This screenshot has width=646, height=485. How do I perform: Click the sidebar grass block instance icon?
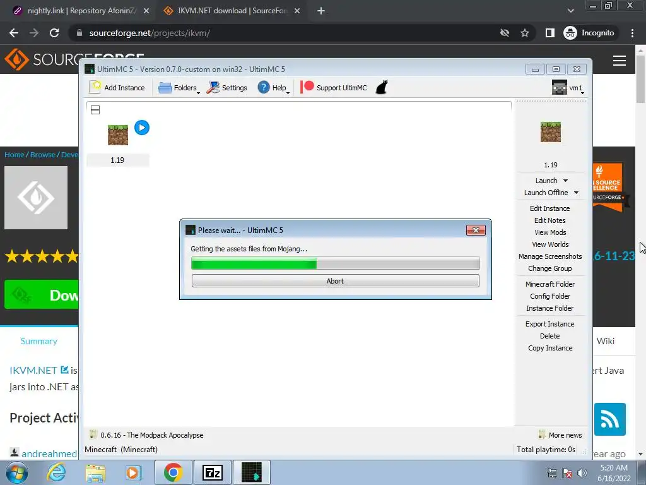550,132
